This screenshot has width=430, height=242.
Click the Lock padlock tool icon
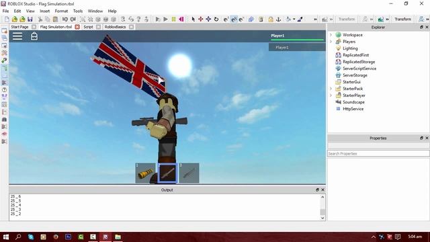271,19
